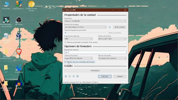Minimize the Rufus window
Viewport: 178px width, 100px height.
coord(113,10)
